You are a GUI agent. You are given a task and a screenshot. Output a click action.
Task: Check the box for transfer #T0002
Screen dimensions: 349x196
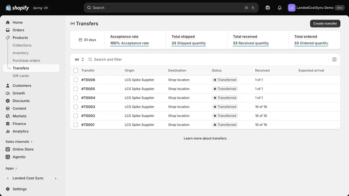[75, 116]
